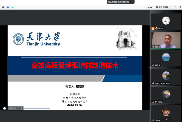
Task: Select the participant tile with the lake avatar
Action: click(x=166, y=58)
